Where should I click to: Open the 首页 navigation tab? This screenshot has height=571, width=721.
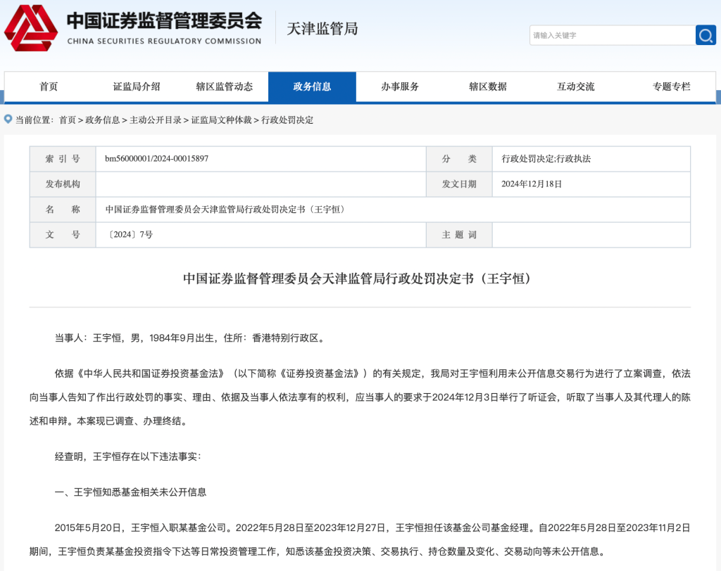click(x=49, y=87)
